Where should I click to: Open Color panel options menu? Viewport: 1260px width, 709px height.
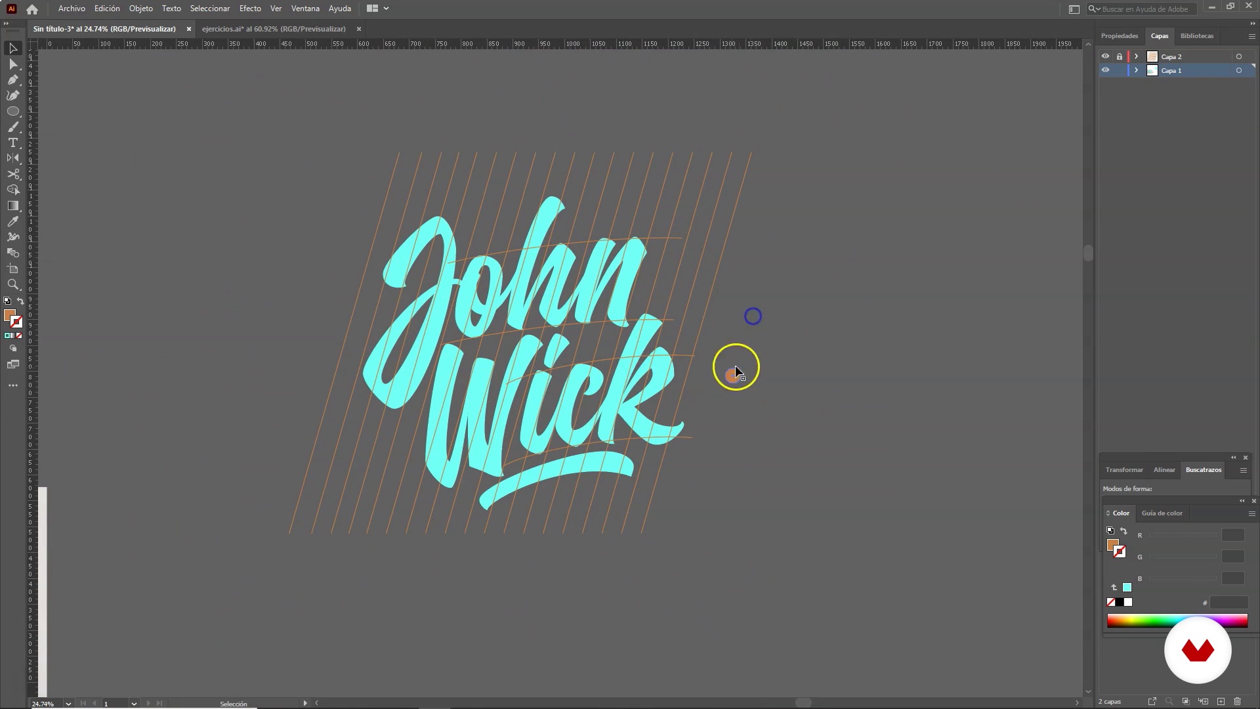point(1251,513)
